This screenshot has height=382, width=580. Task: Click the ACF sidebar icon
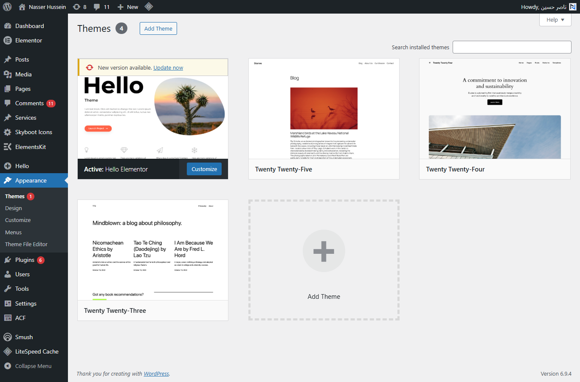pyautogui.click(x=8, y=318)
